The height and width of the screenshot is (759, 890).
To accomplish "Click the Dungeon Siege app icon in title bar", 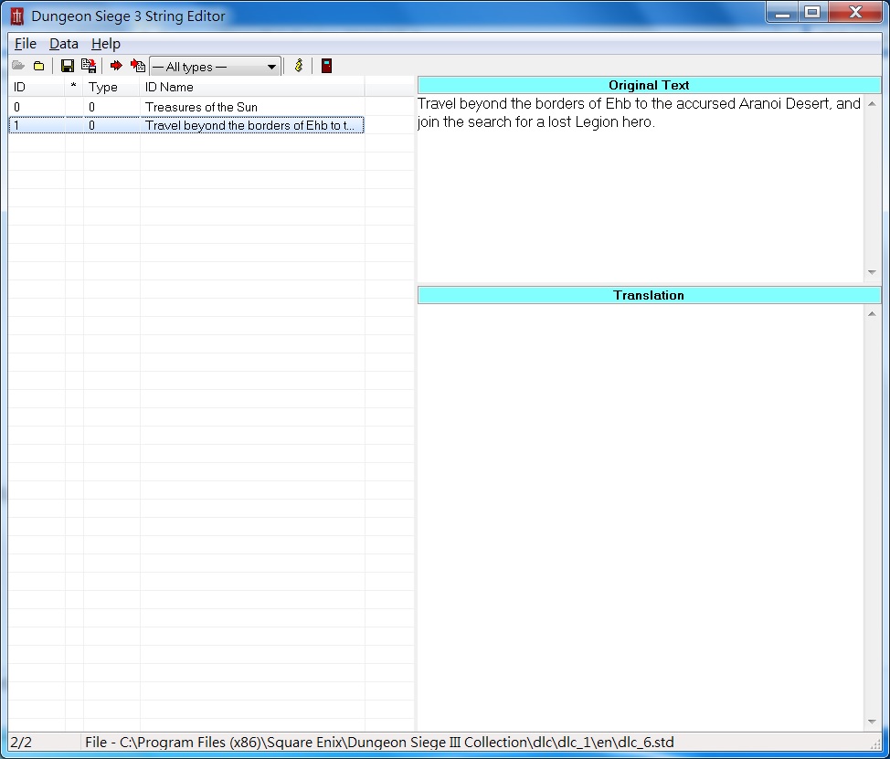I will 17,16.
